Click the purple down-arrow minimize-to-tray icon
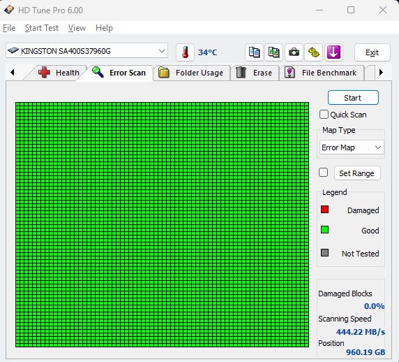This screenshot has height=362, width=399. (333, 52)
